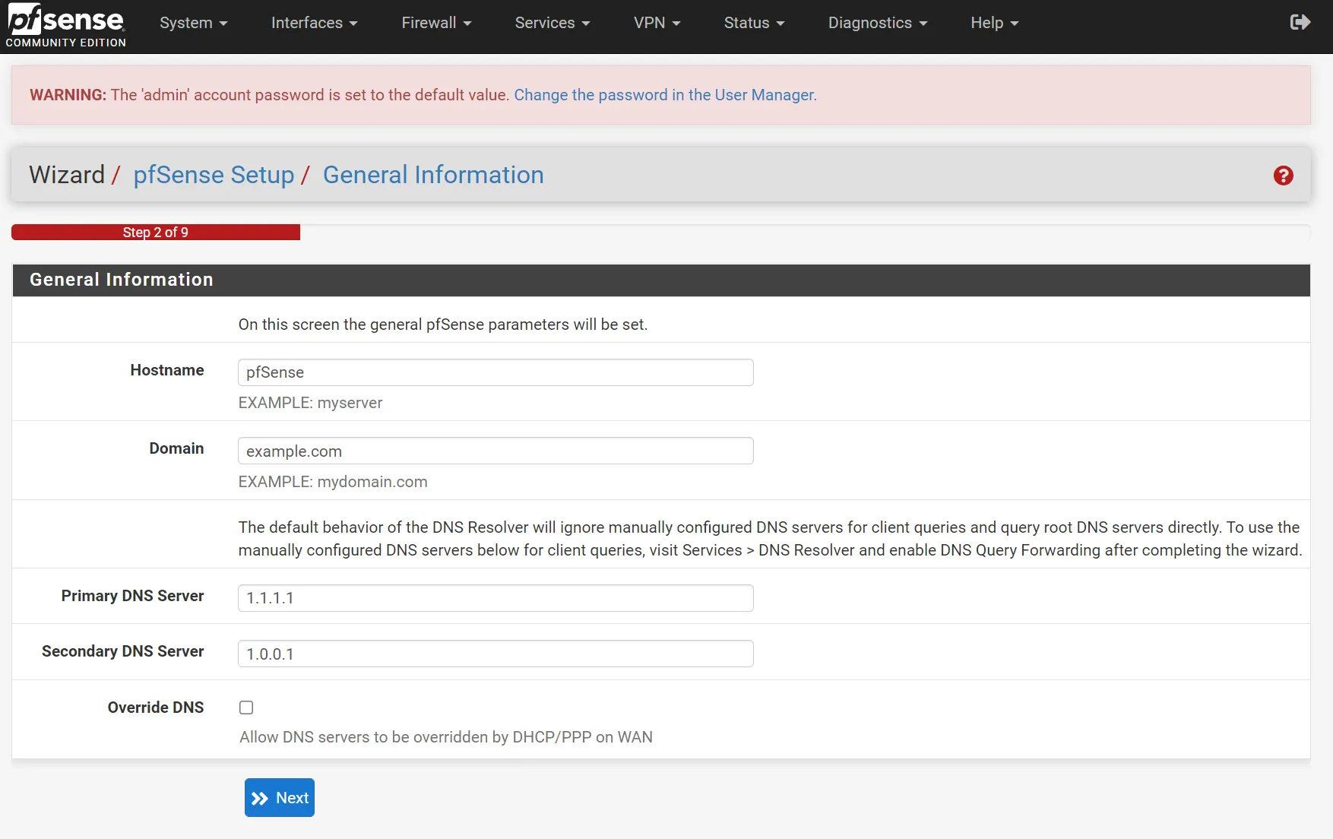Enable the Override DNS checkbox
The width and height of the screenshot is (1333, 839).
pyautogui.click(x=246, y=708)
